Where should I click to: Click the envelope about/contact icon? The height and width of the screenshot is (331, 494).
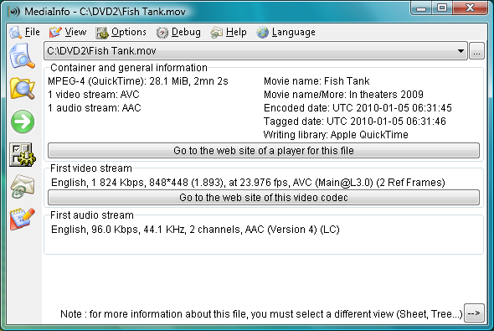pos(22,186)
